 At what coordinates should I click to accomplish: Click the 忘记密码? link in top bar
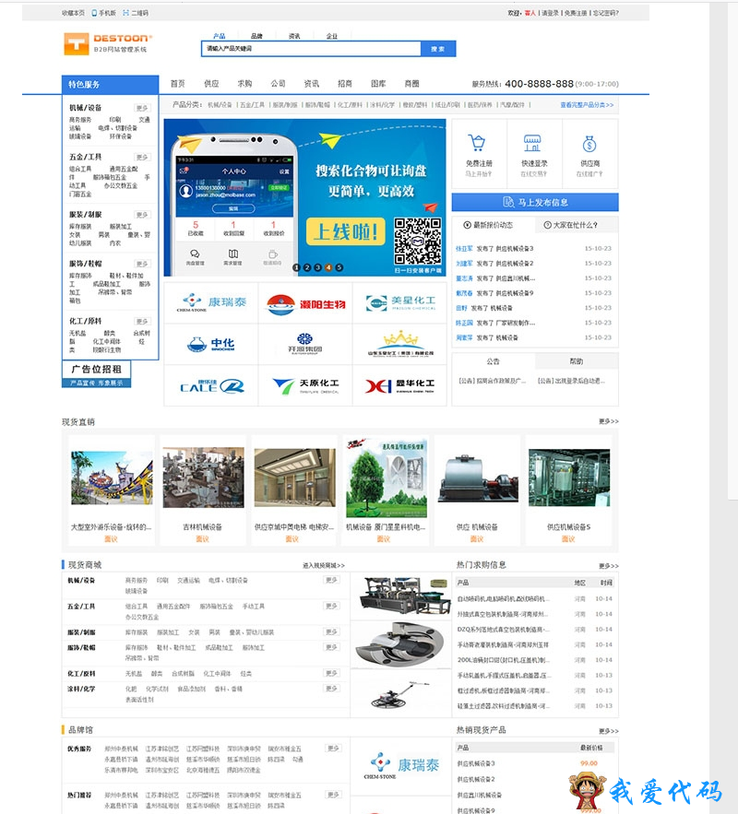[605, 13]
